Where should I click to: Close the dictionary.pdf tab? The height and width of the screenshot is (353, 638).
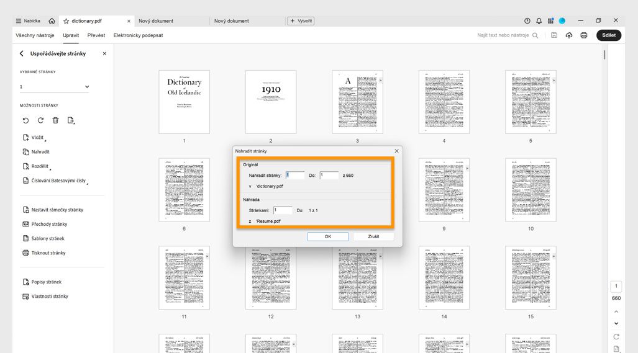pos(129,21)
